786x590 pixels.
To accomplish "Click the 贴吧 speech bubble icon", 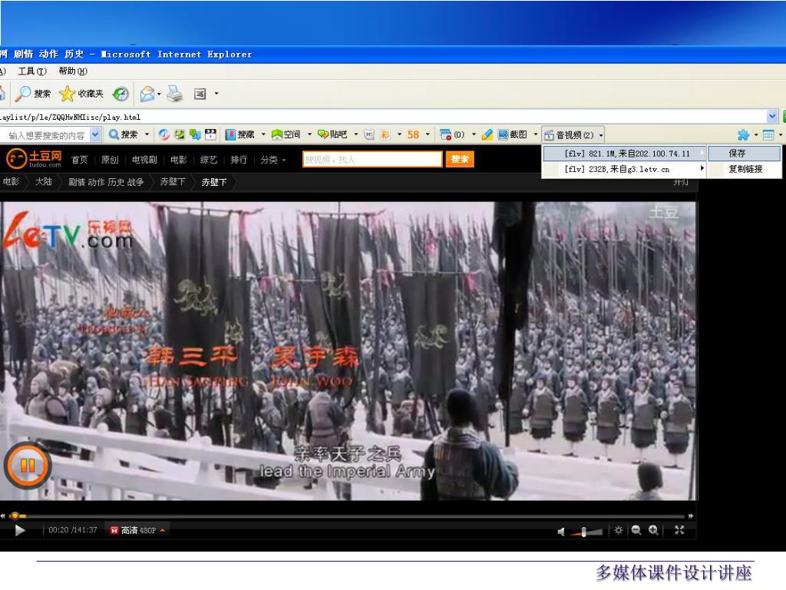I will coord(323,134).
